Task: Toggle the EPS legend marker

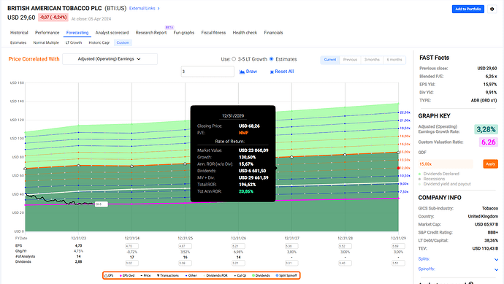Action: pyautogui.click(x=107, y=276)
